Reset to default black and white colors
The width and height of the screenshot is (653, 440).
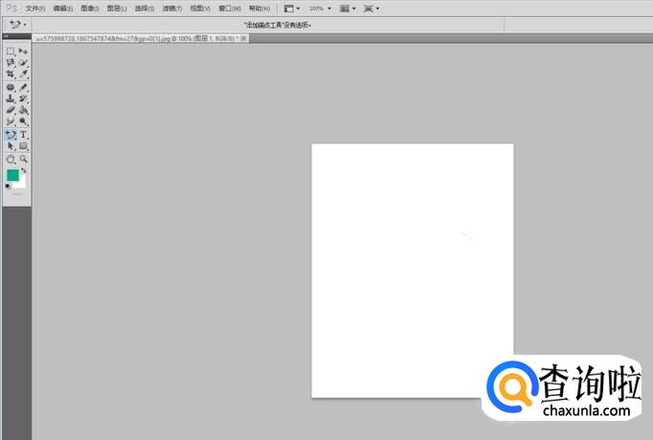(x=8, y=187)
